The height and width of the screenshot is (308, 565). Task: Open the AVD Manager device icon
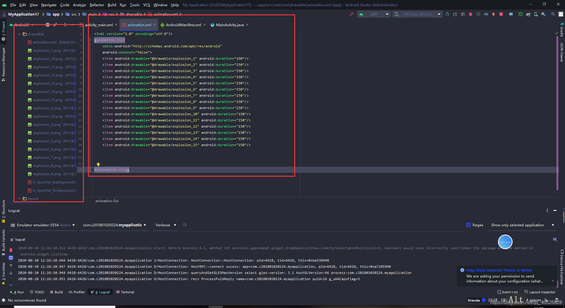[x=536, y=14]
